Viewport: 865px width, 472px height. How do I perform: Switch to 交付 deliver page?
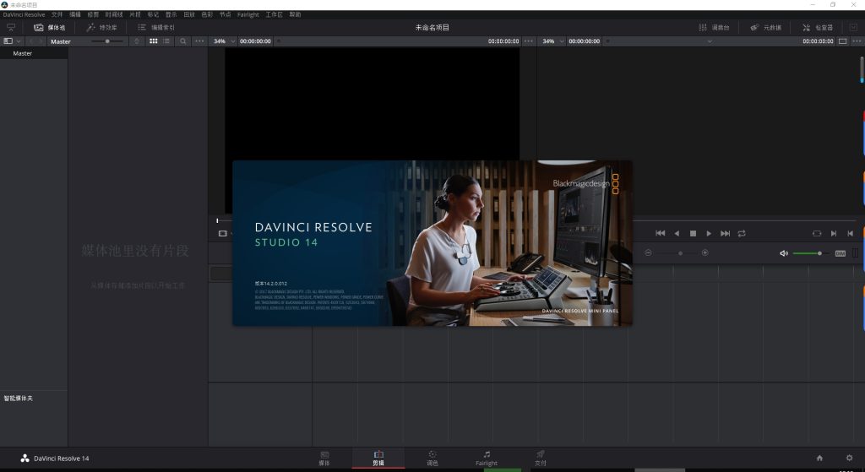pos(541,458)
